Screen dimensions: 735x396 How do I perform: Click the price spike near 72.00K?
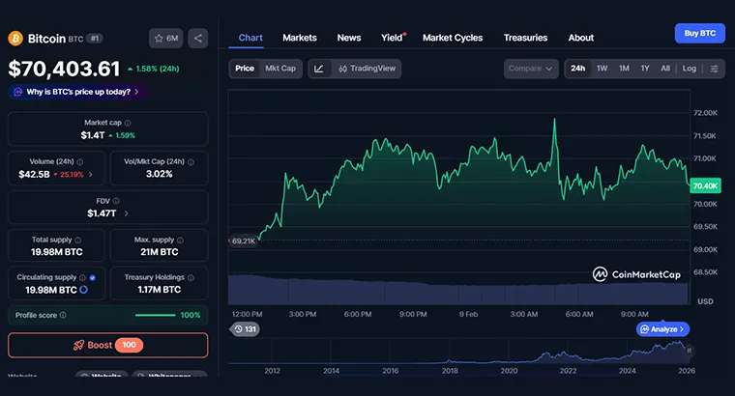[554, 120]
